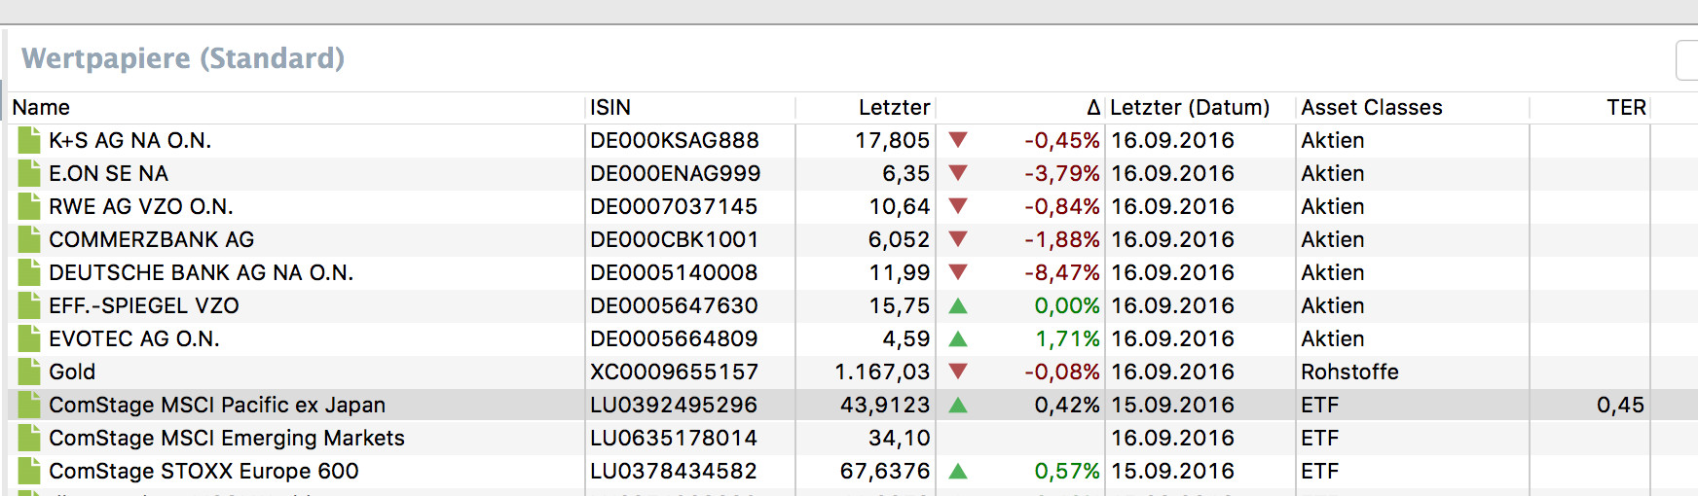Click the price 67,6376 cell

[x=885, y=471]
